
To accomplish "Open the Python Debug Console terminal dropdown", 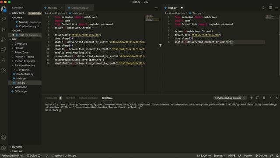I will pyautogui.click(x=230, y=98).
